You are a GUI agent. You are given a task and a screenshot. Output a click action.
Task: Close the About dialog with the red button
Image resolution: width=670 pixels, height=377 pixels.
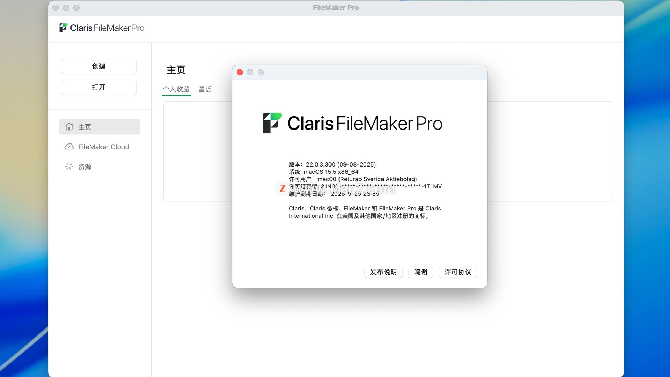[240, 72]
